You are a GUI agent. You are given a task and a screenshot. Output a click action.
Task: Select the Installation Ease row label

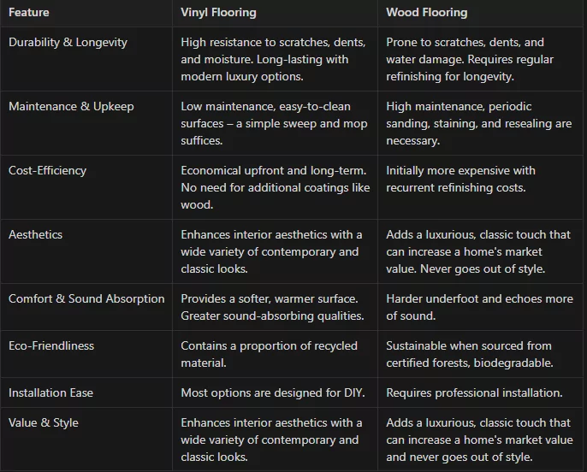[x=50, y=392]
